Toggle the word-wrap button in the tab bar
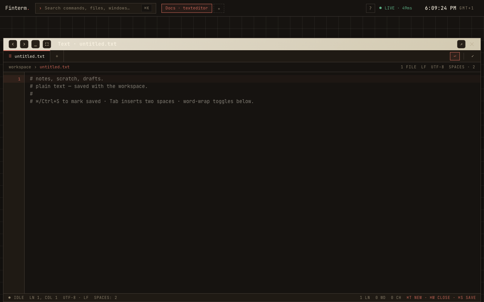Screen dimensions: 484x302 [x=455, y=56]
